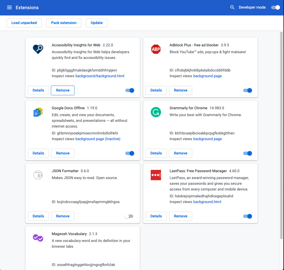Open Details for Google Docs Offline
This screenshot has height=270, width=284.
[x=38, y=153]
